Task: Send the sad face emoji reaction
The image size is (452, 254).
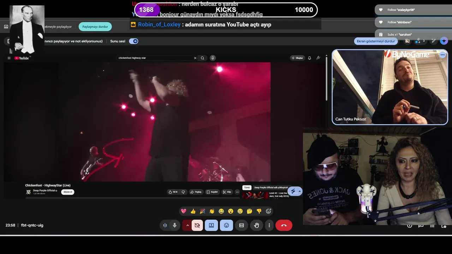Action: tap(240, 211)
